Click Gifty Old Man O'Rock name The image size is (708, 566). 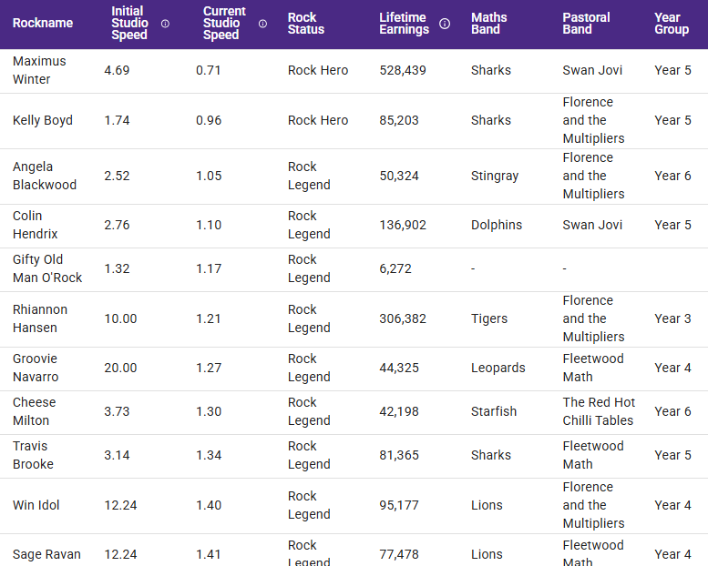click(47, 268)
